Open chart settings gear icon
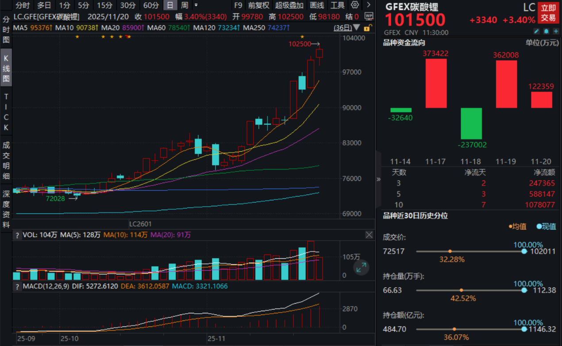 pyautogui.click(x=355, y=5)
